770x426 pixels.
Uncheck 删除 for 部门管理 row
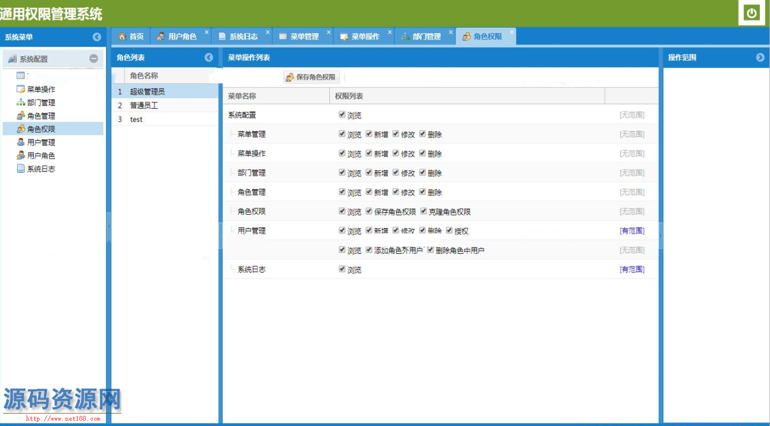click(422, 172)
